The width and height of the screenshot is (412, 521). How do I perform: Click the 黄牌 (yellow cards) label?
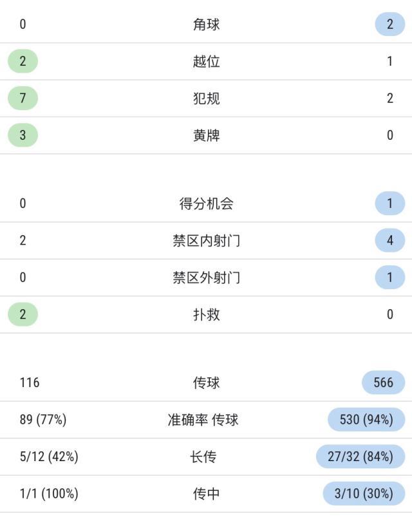(x=206, y=135)
